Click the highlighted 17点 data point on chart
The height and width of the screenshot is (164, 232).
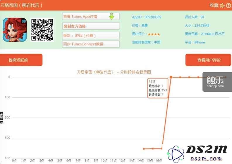pos(171,77)
